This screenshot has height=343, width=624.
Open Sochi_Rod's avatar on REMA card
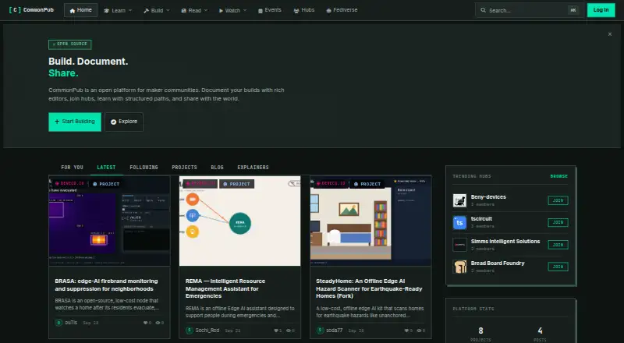coord(190,331)
